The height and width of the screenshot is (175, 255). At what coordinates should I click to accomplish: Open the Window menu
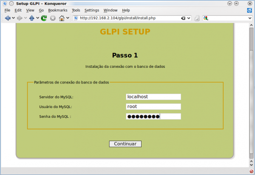(x=110, y=10)
